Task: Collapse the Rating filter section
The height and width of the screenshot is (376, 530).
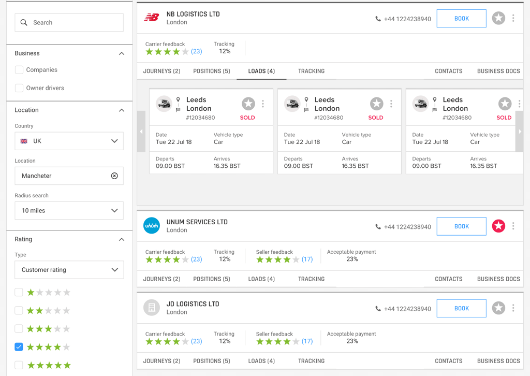Action: point(122,239)
